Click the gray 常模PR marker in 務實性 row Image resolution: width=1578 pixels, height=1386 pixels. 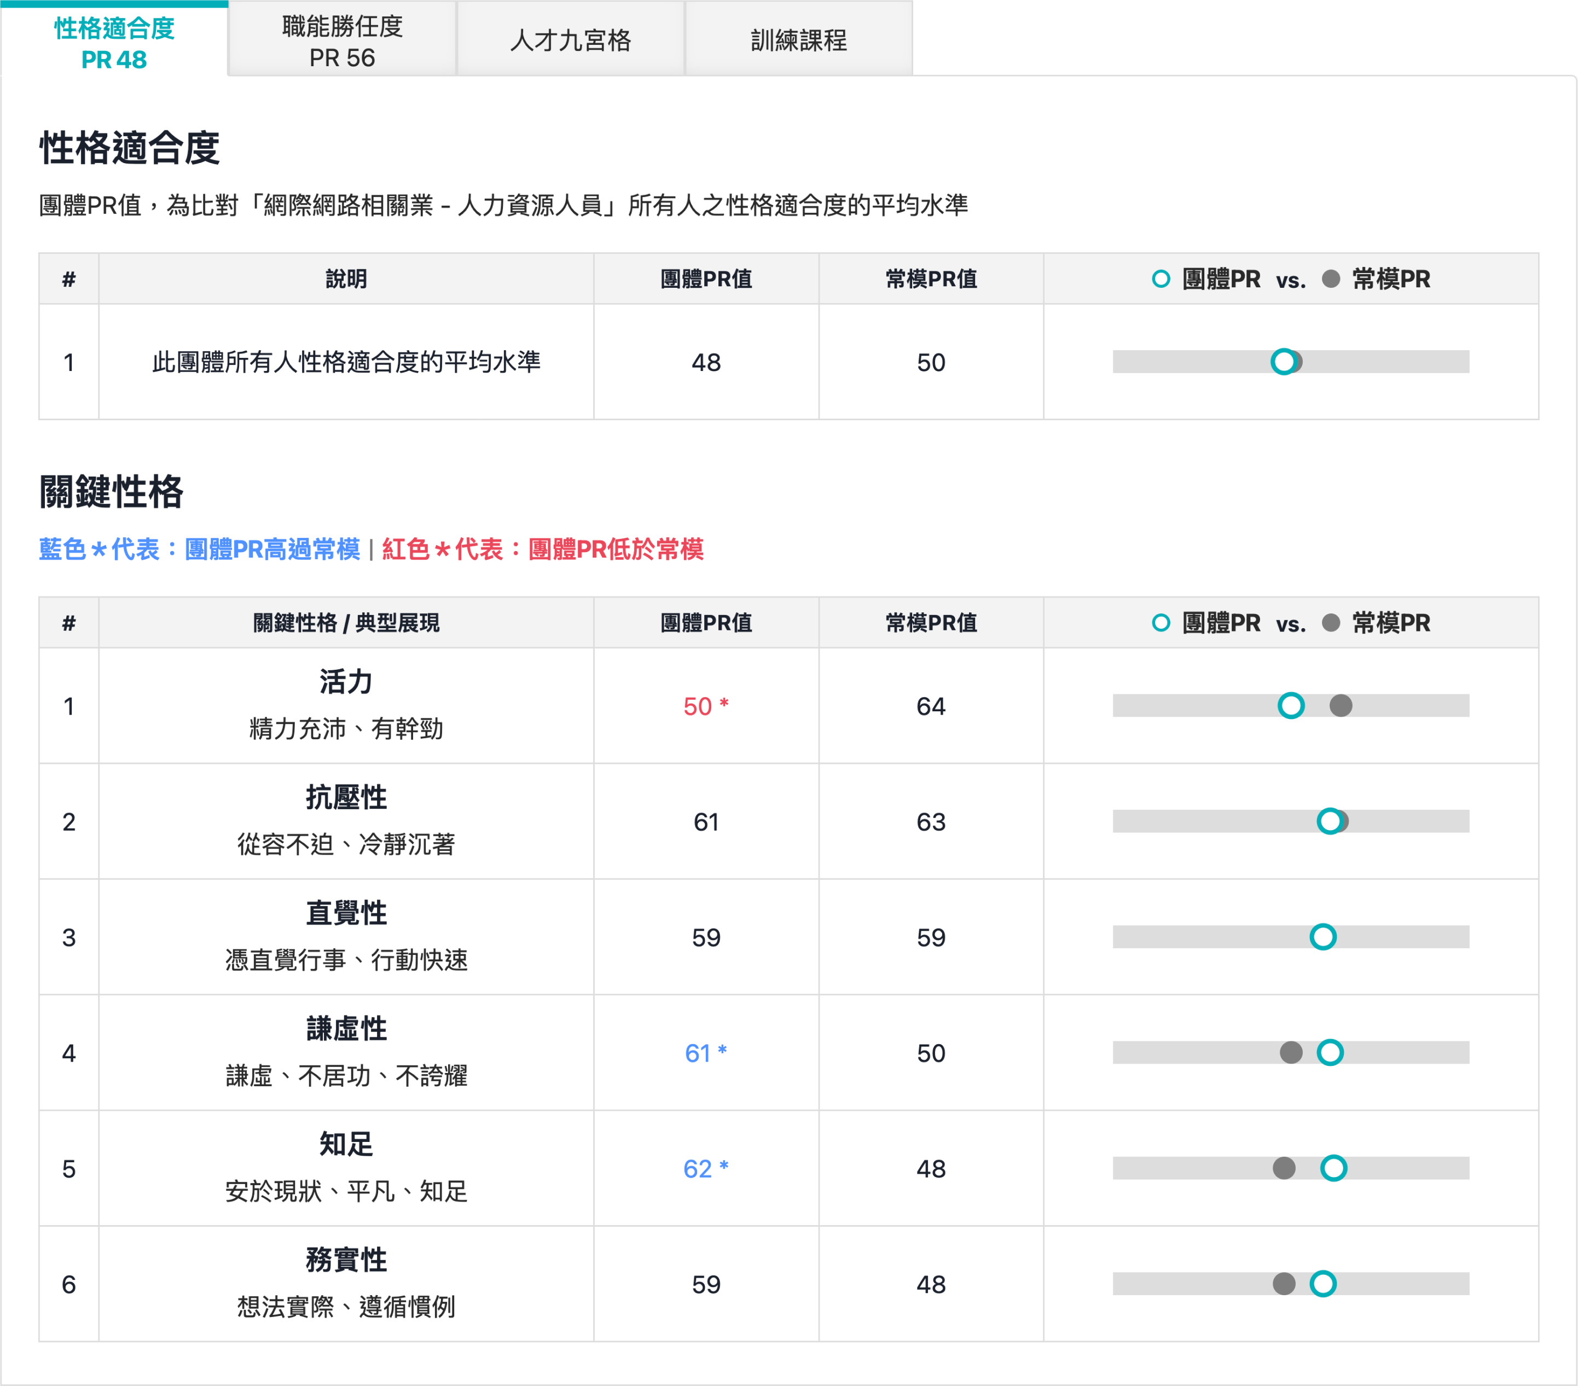[x=1284, y=1284]
